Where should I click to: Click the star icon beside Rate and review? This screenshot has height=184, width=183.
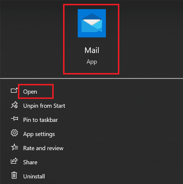click(x=14, y=147)
